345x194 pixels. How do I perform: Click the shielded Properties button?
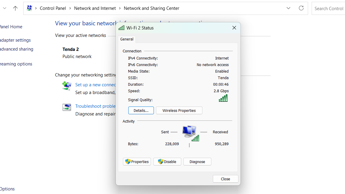click(x=137, y=162)
